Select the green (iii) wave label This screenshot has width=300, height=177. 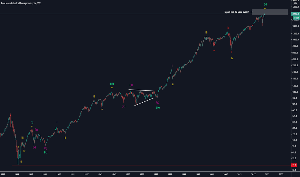112,84
